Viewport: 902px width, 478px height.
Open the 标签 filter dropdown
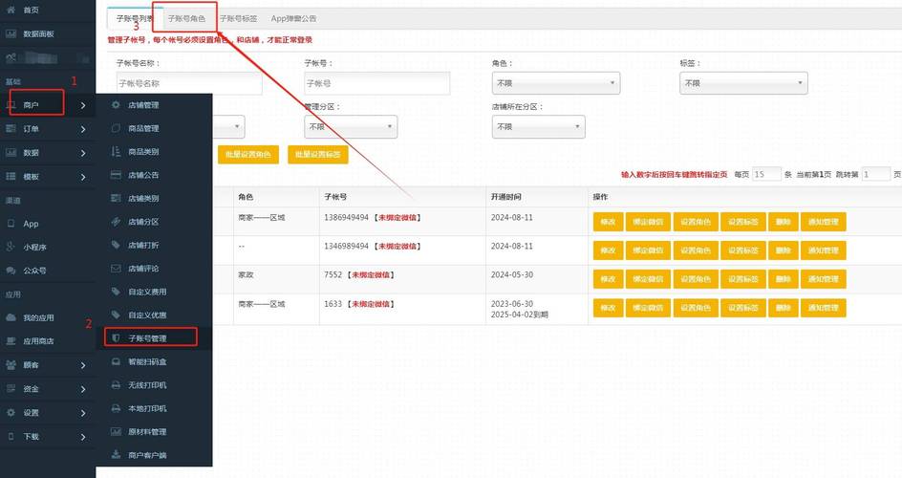pyautogui.click(x=743, y=83)
